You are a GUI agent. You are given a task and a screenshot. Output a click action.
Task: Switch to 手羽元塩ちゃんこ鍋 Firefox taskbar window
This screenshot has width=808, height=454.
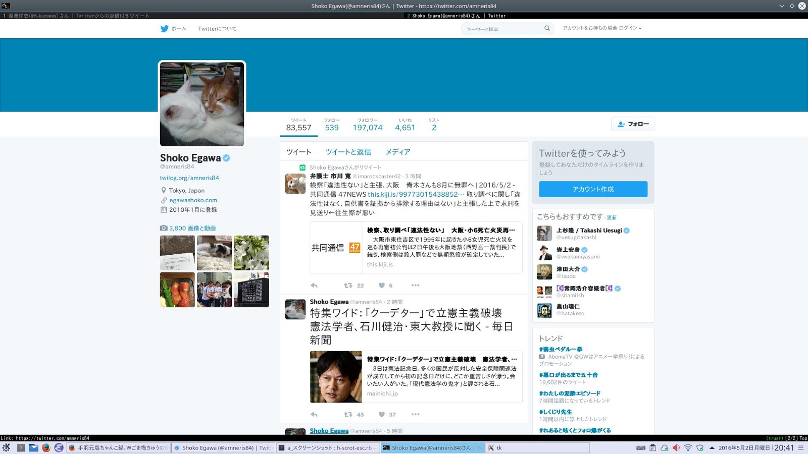[118, 447]
